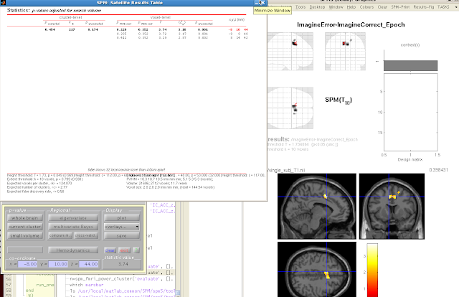
Task: Open the Help menu
Action: 351,7
